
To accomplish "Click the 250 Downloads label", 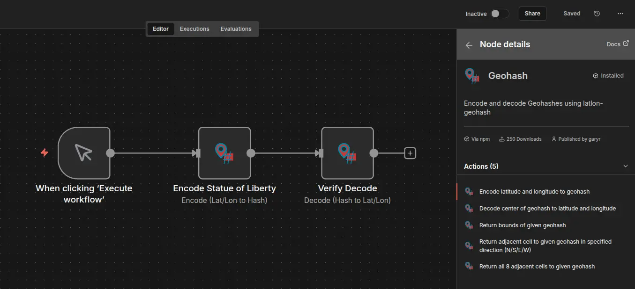I will click(520, 139).
